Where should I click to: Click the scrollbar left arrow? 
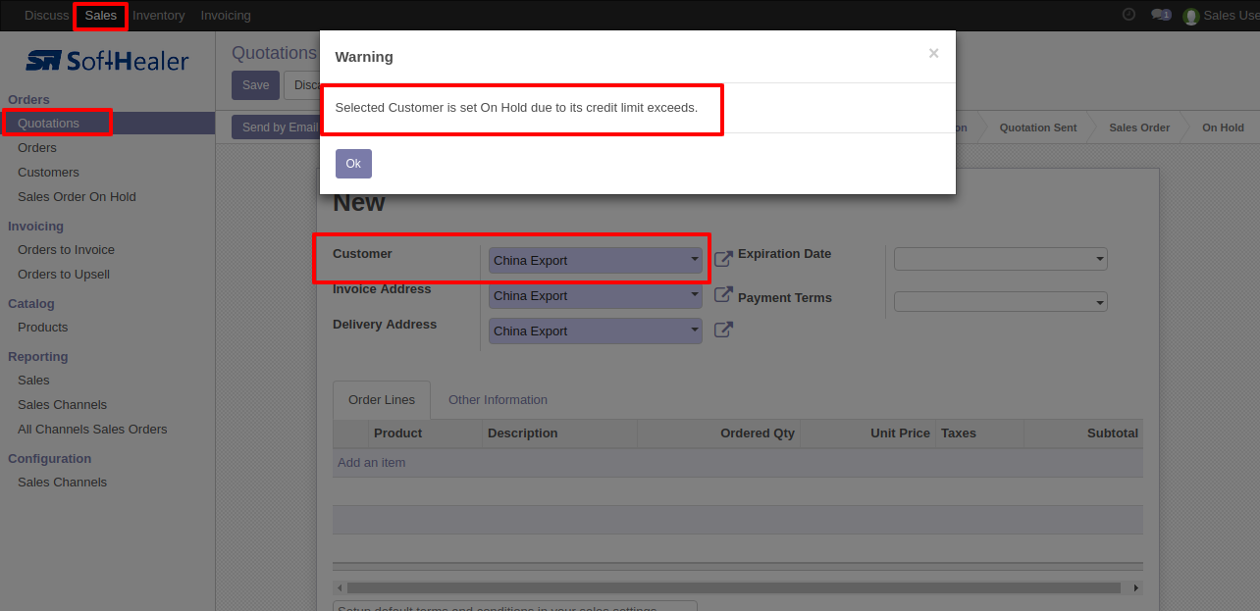(340, 587)
